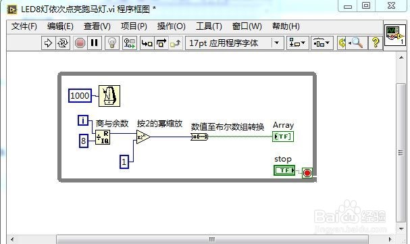
Task: Click the stop label text
Action: point(283,159)
